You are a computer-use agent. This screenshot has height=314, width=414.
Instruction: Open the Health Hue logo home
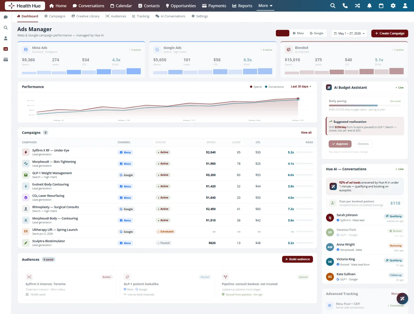tap(25, 6)
